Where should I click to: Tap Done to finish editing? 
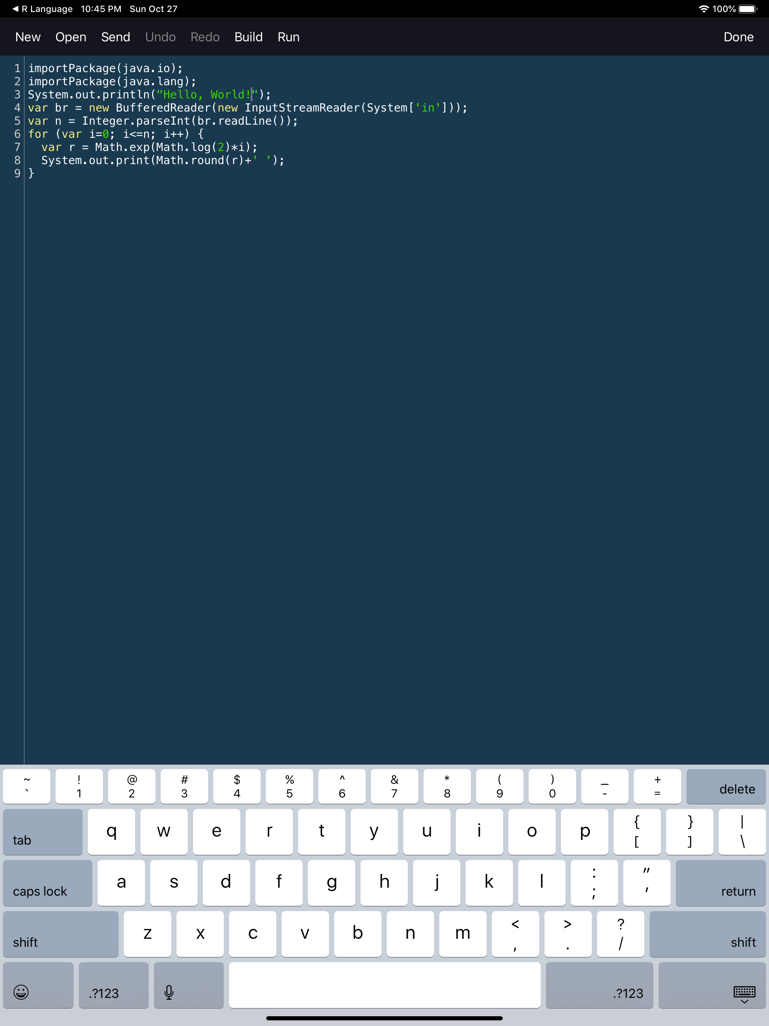pyautogui.click(x=738, y=37)
